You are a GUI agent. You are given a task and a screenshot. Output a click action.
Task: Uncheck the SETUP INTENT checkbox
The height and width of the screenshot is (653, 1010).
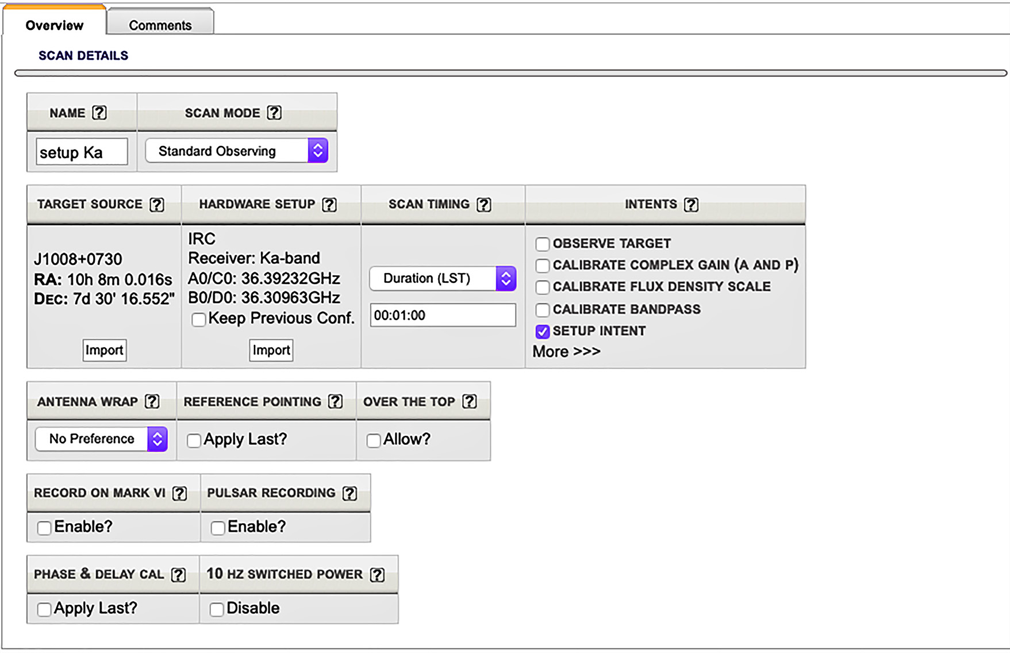coord(542,332)
